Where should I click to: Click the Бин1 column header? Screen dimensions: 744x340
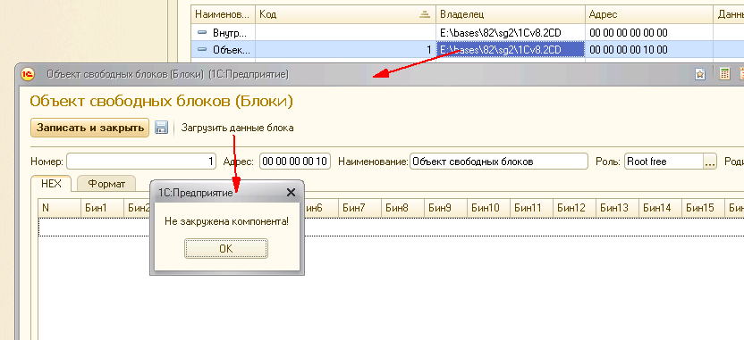(102, 207)
